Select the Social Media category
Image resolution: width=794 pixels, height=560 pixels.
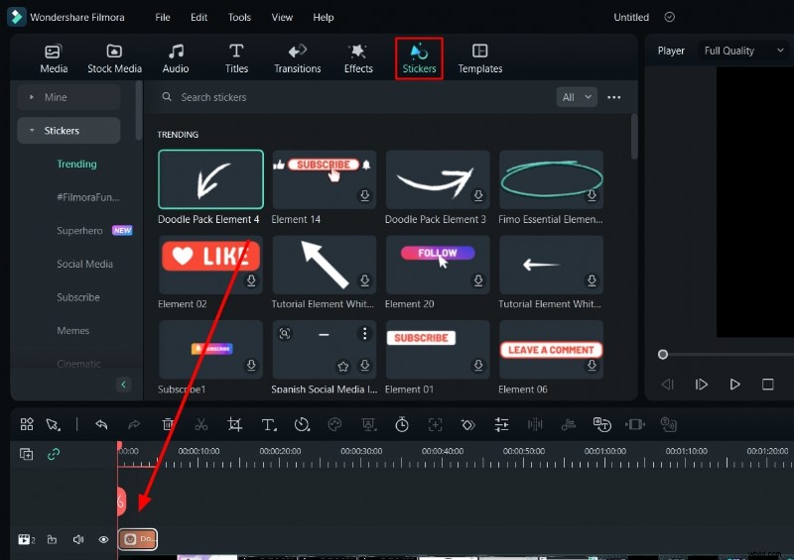84,264
